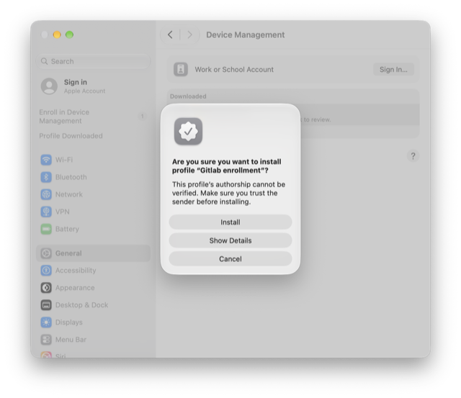Click the Menu Bar icon
This screenshot has width=461, height=398.
46,340
